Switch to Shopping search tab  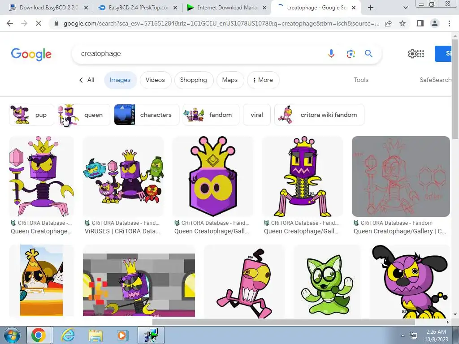[194, 80]
